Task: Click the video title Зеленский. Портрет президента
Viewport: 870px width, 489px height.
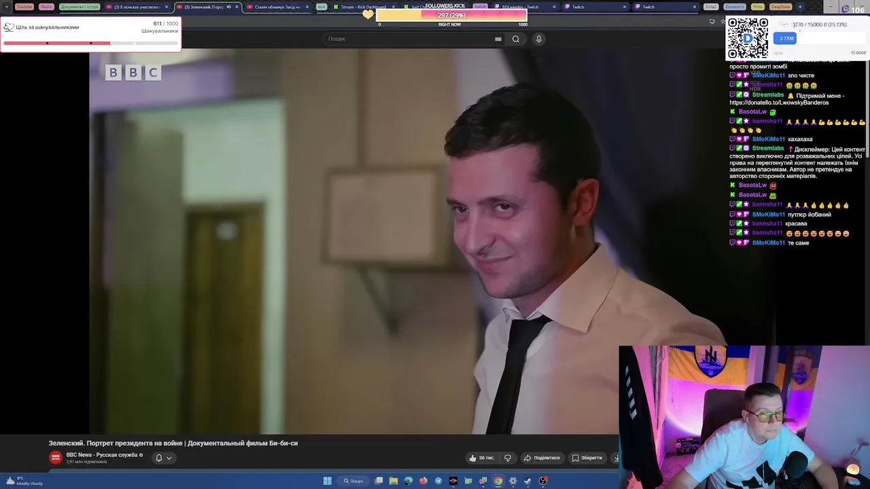Action: pyautogui.click(x=173, y=443)
